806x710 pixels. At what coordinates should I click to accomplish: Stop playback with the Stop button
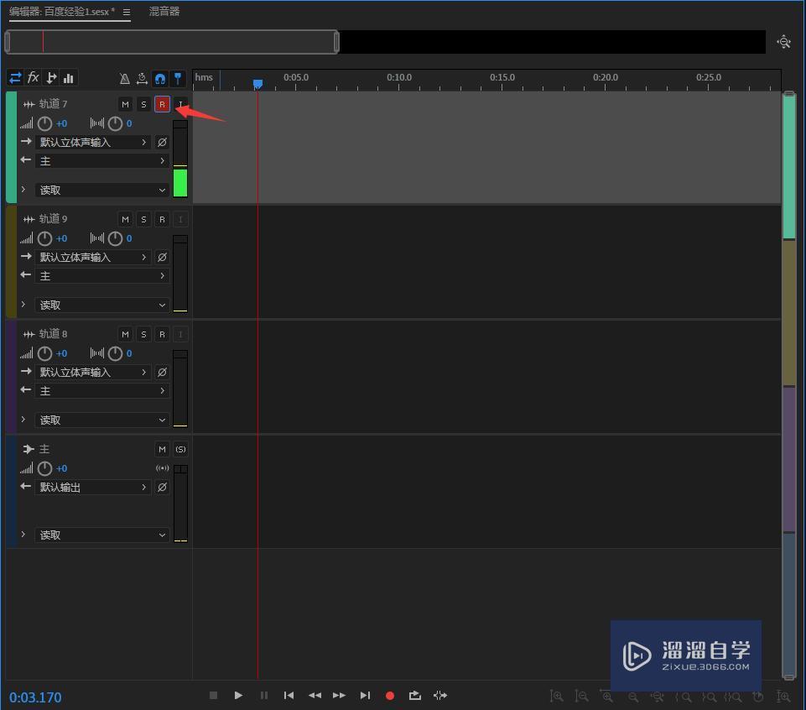point(213,696)
